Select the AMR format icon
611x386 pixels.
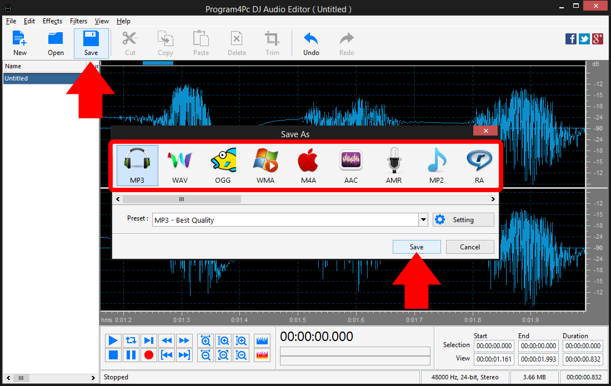tap(393, 165)
